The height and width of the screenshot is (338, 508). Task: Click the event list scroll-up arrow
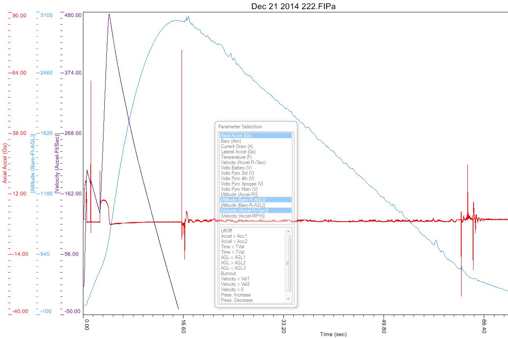[x=288, y=231]
